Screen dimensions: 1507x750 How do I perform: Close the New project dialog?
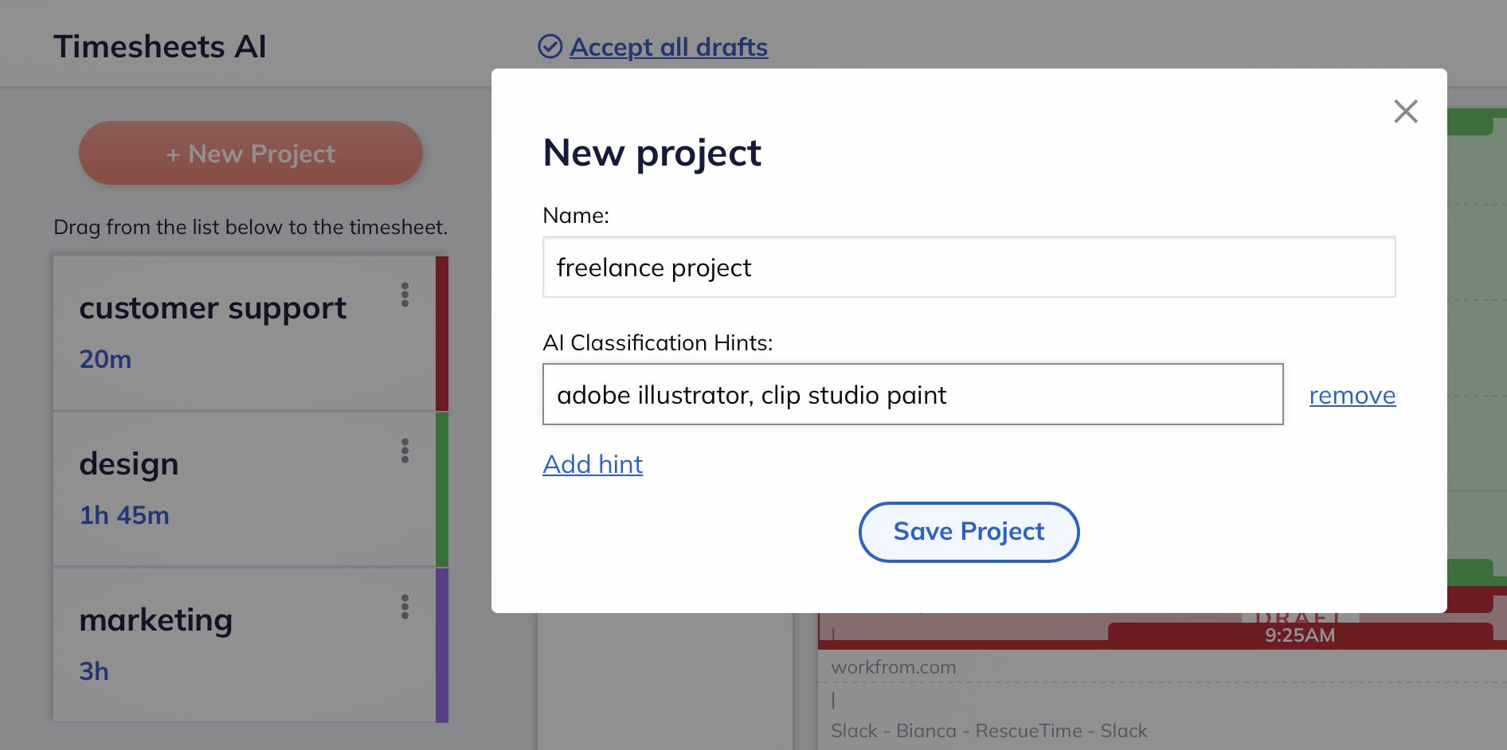(1405, 111)
